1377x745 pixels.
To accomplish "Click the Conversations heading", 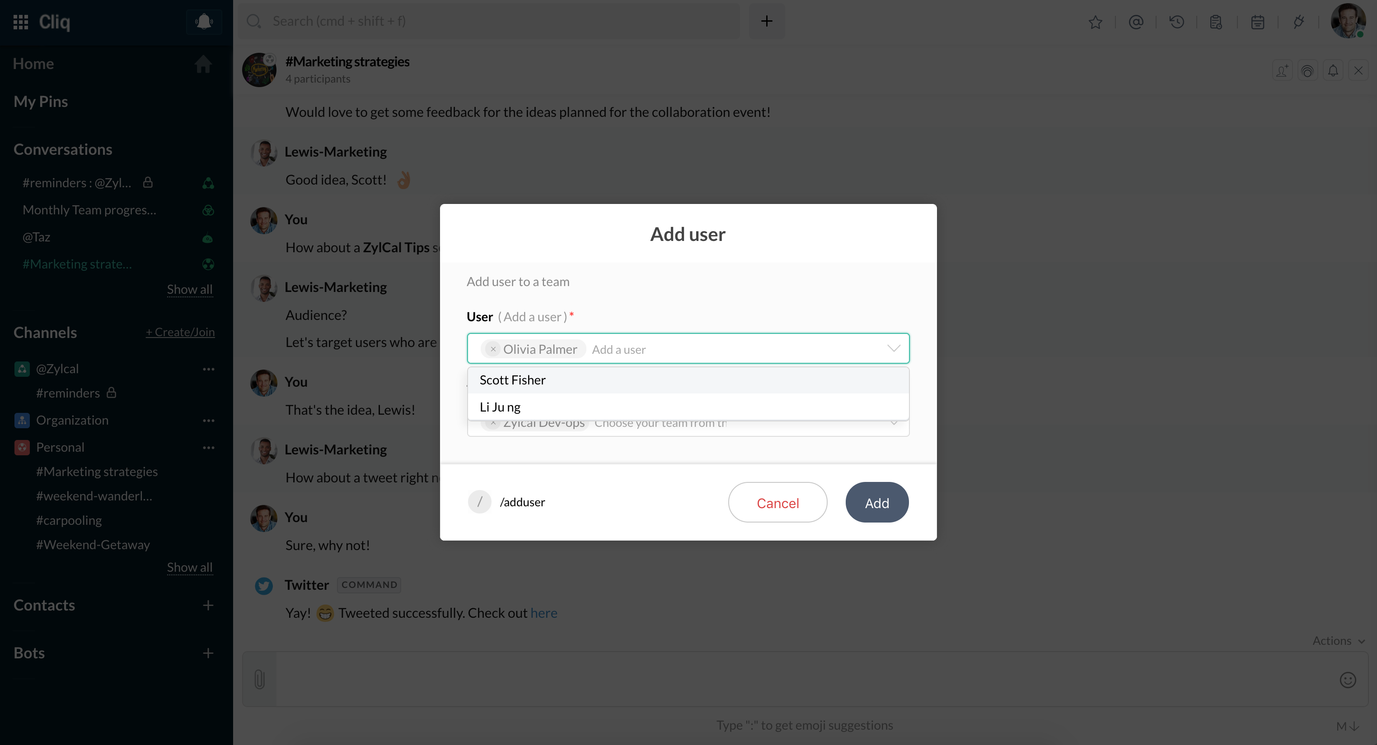I will coord(62,149).
